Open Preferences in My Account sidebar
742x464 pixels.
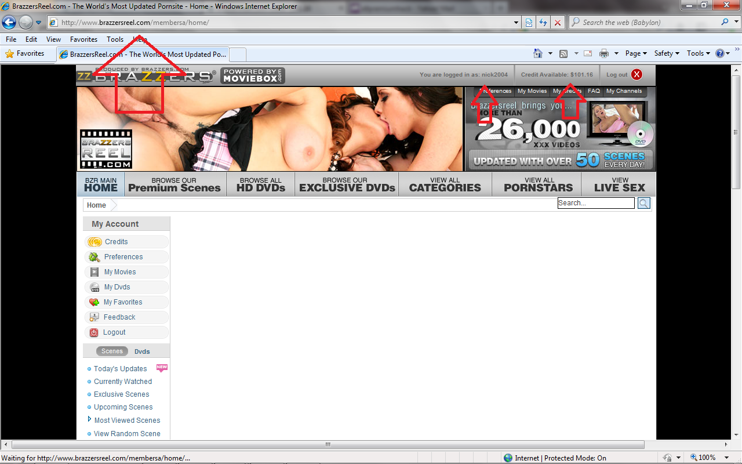tap(126, 257)
